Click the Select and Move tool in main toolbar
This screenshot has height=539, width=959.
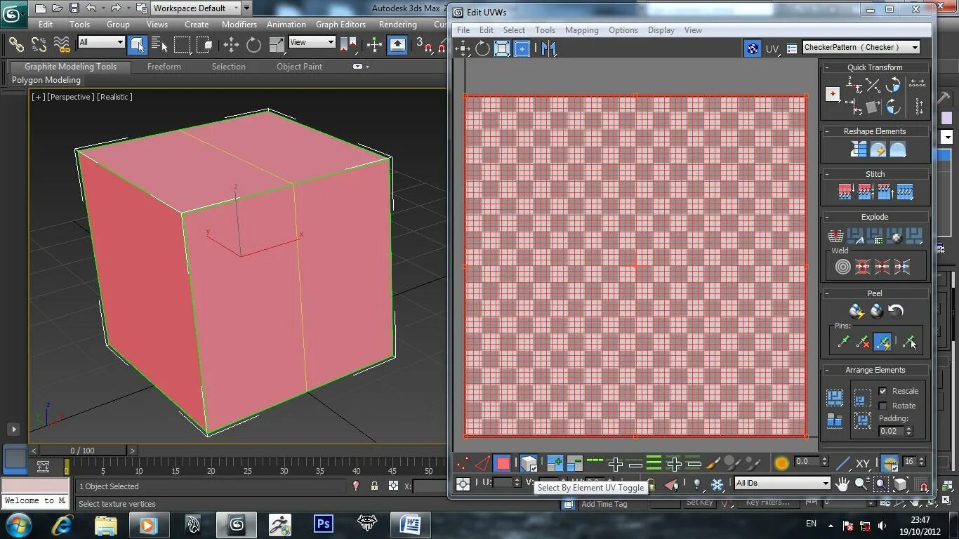pos(231,45)
